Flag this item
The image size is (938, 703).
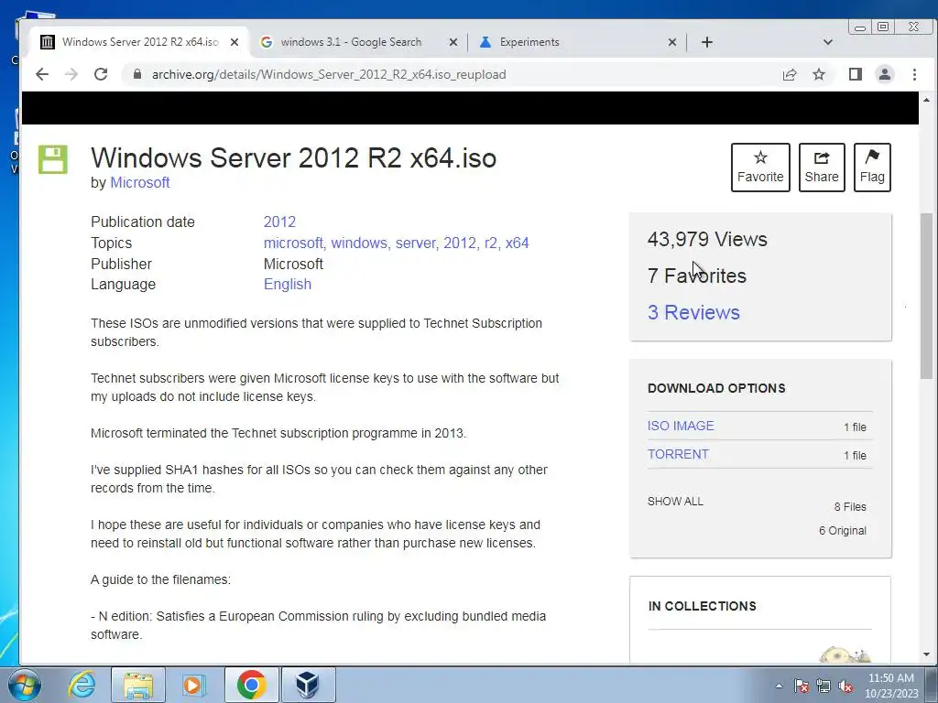click(x=872, y=168)
